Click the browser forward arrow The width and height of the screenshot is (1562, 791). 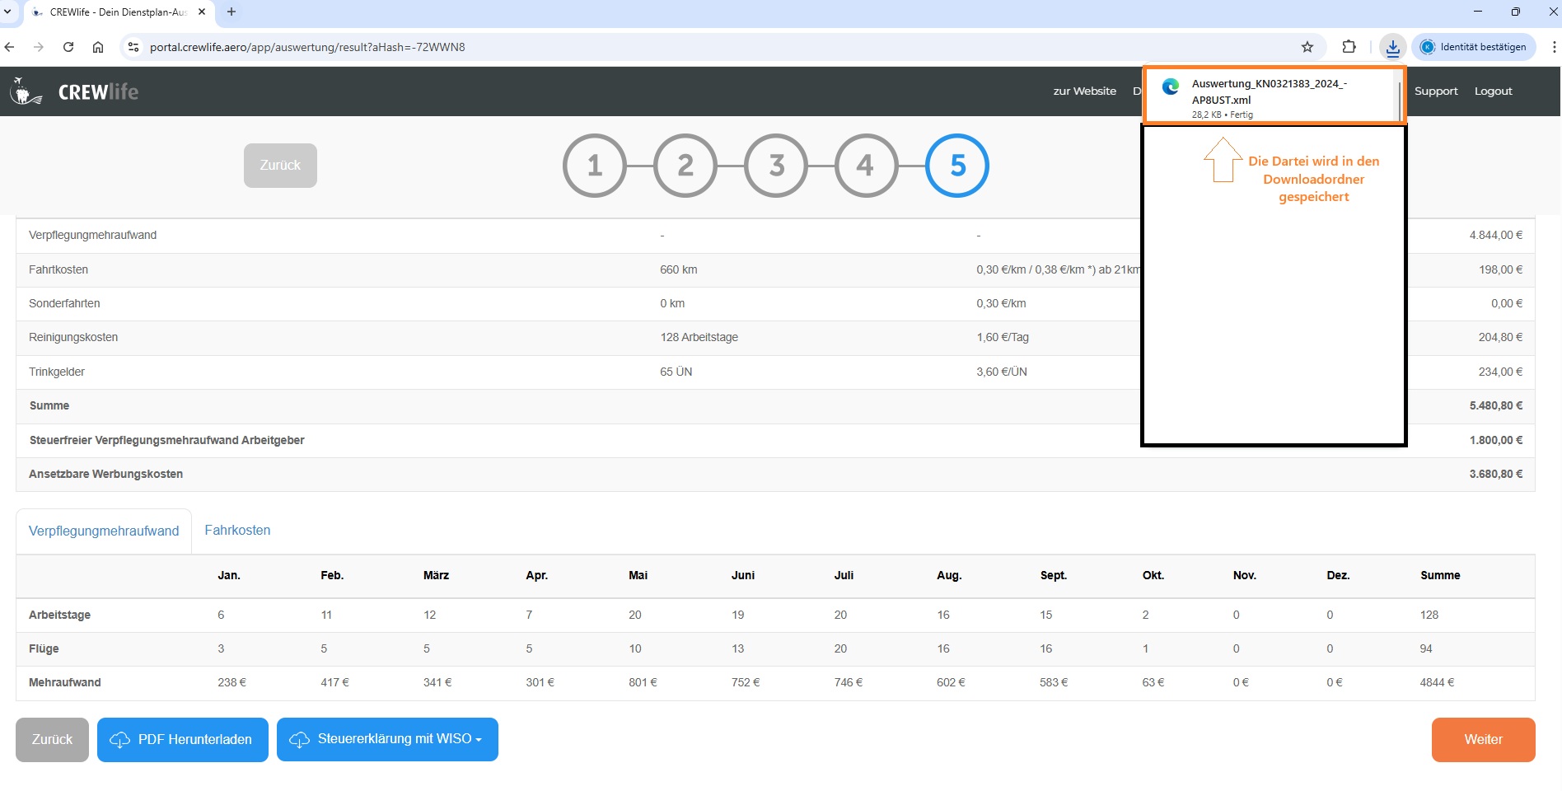click(x=39, y=47)
